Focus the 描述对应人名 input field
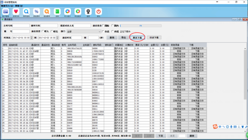 (82, 26)
